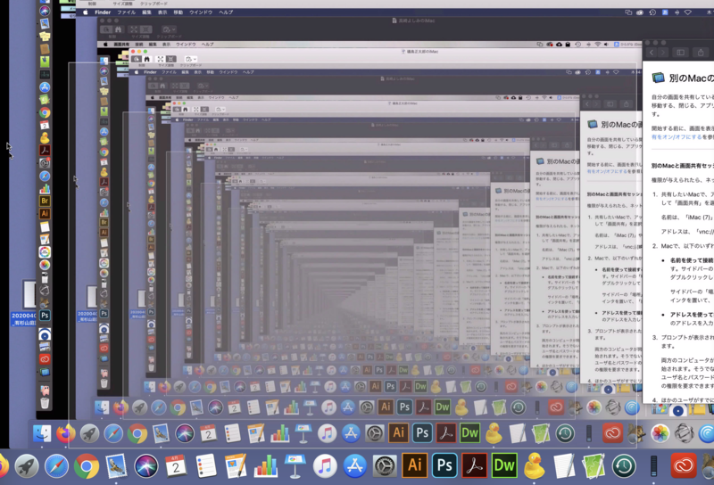Click the Time Machine icon in the topmost menu bar
This screenshot has width=714, height=485.
(x=652, y=12)
